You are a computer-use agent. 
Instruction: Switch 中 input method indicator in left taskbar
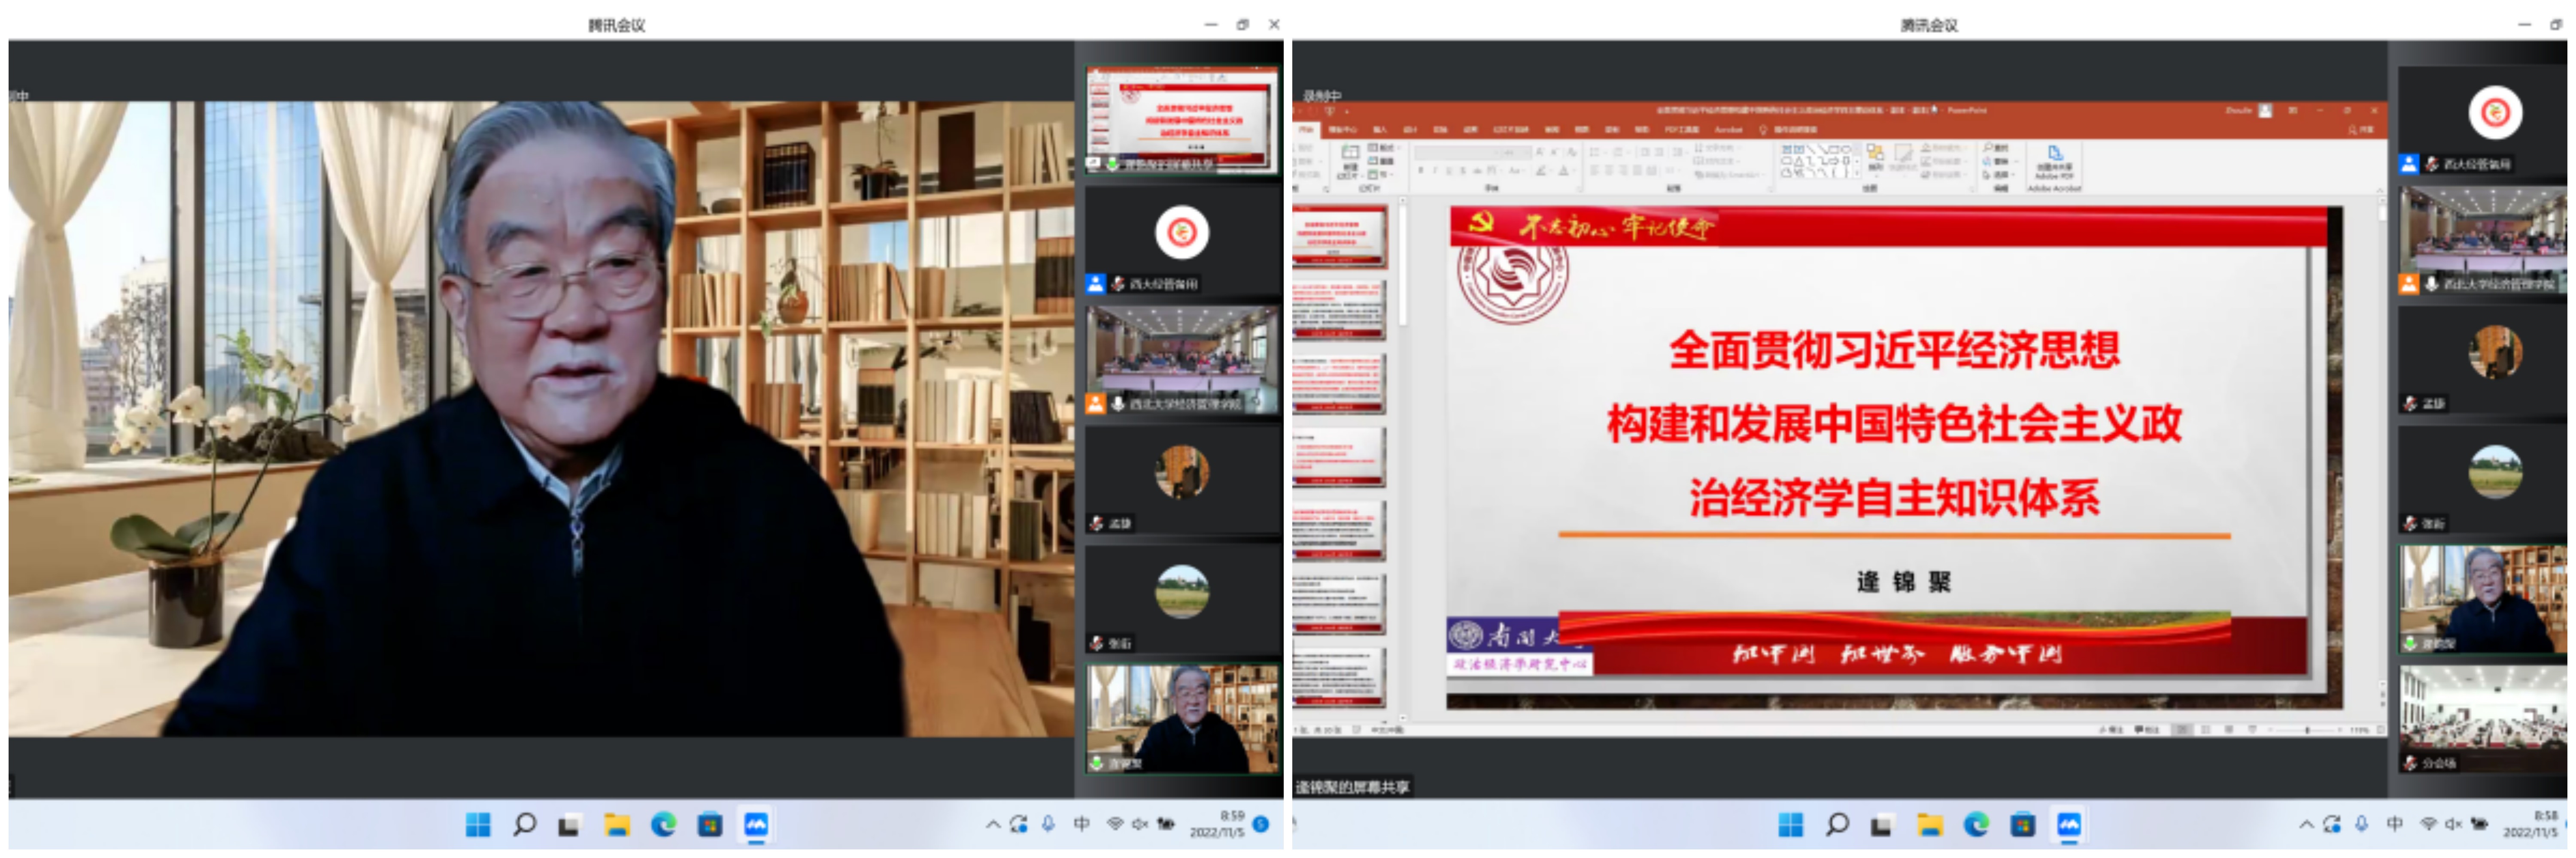point(1081,824)
